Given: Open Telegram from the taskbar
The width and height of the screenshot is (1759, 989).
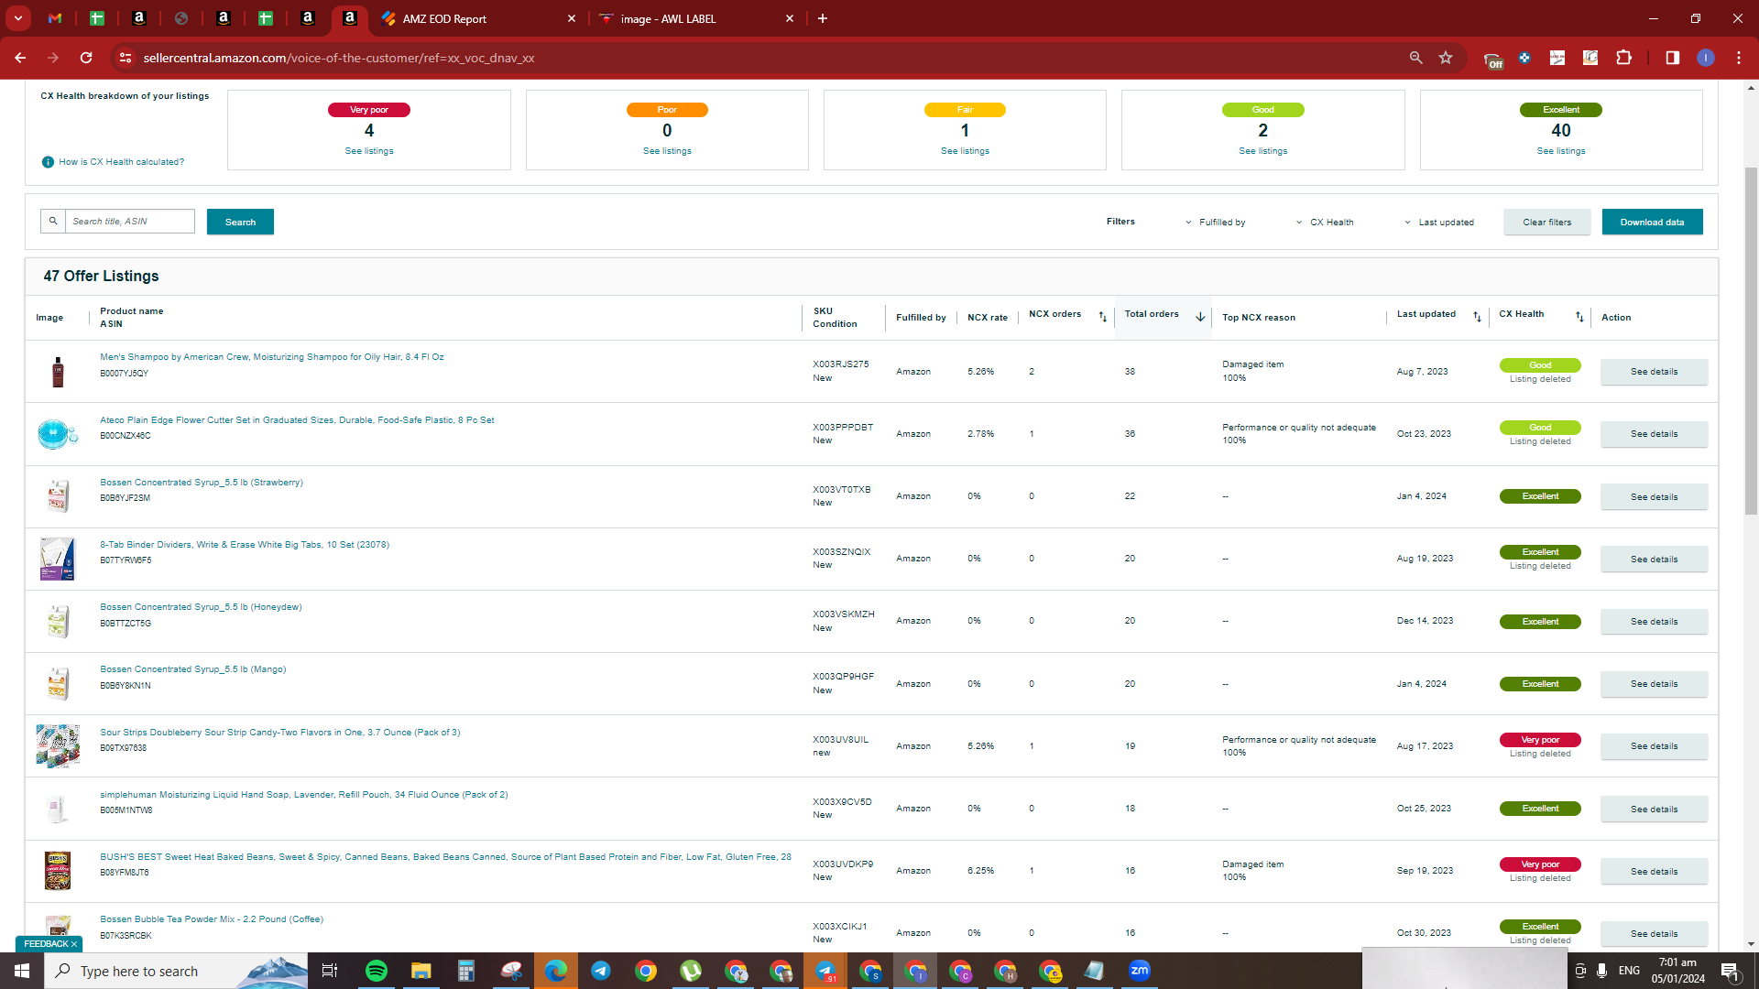Looking at the screenshot, I should 601,971.
